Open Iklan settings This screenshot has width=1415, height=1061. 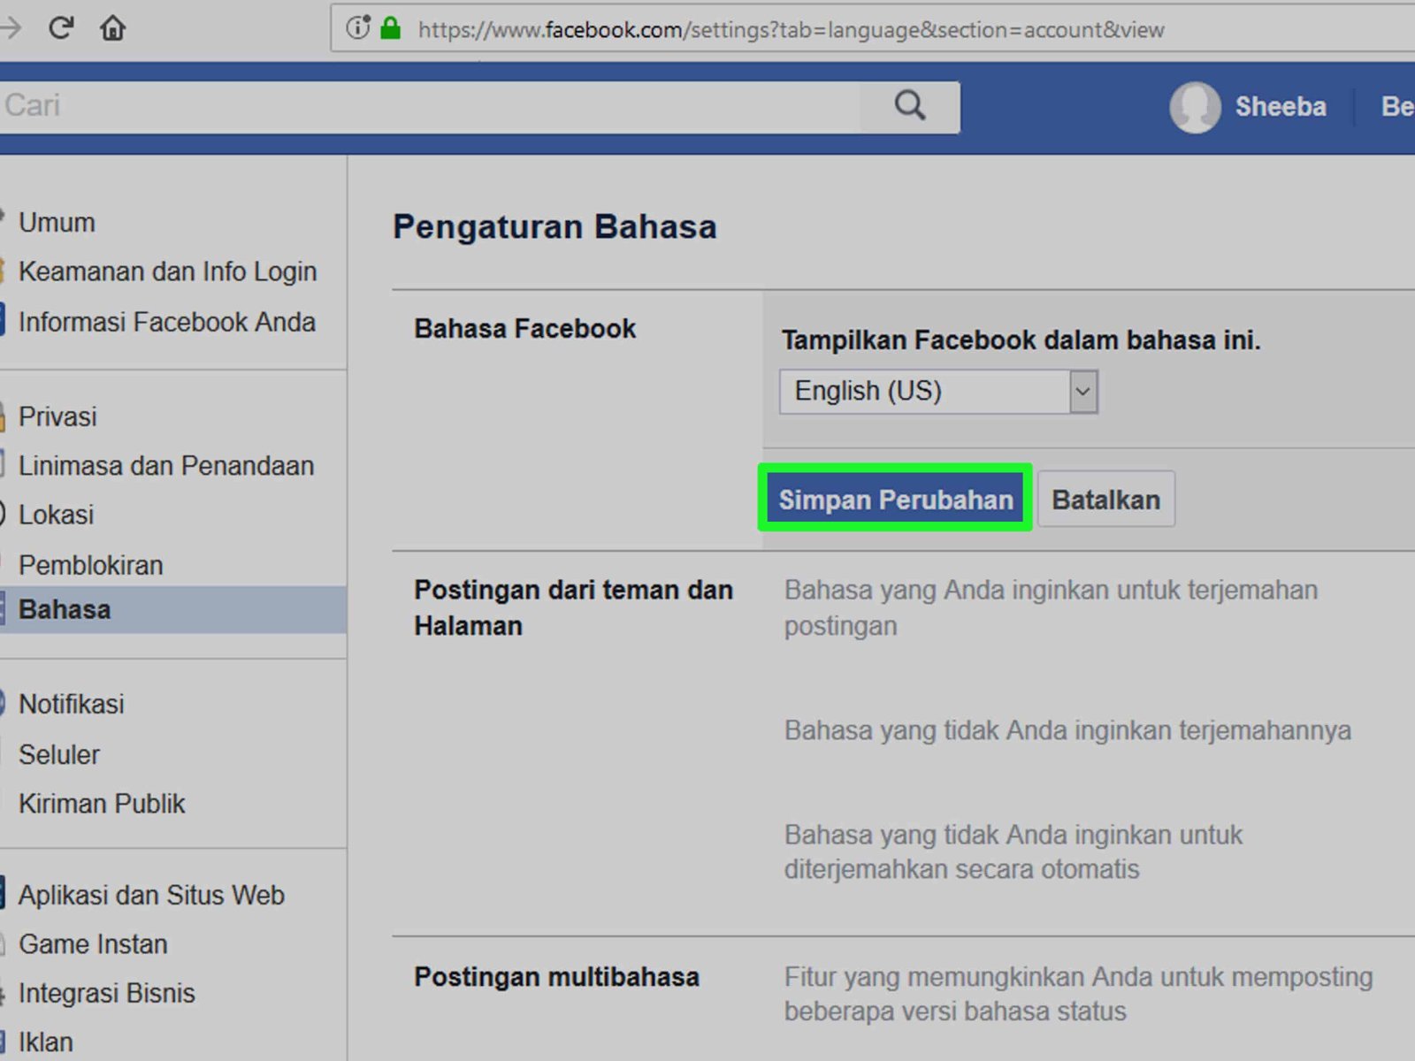45,1042
